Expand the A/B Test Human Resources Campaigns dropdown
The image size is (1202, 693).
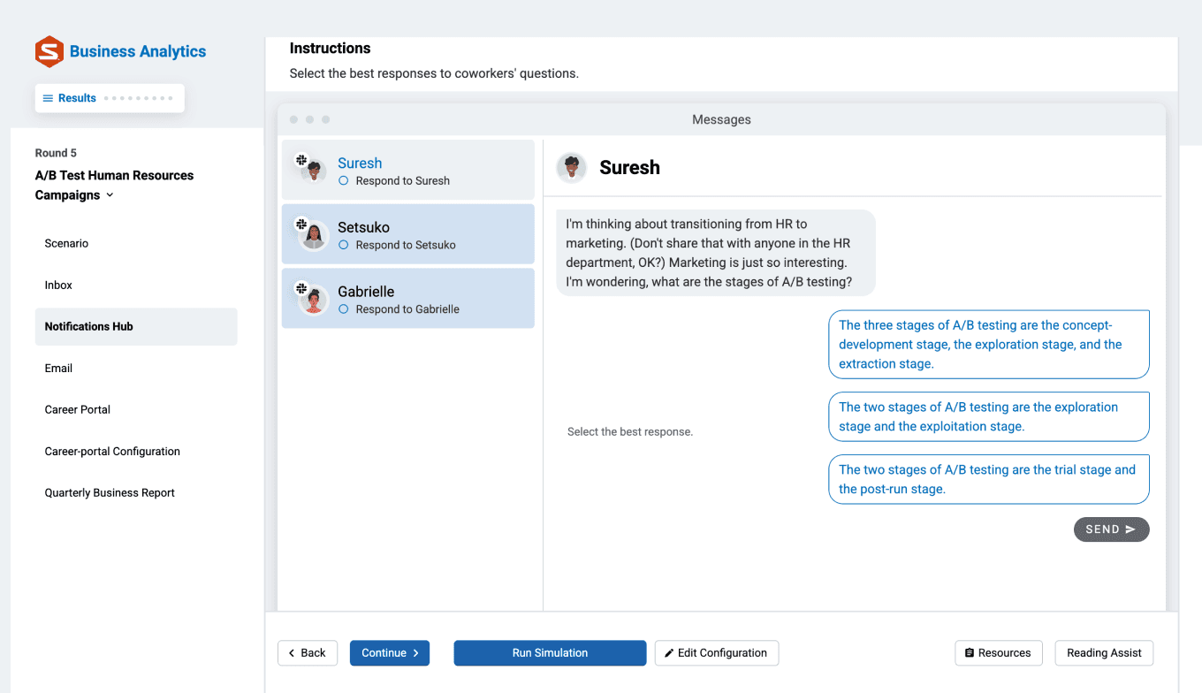pyautogui.click(x=110, y=195)
